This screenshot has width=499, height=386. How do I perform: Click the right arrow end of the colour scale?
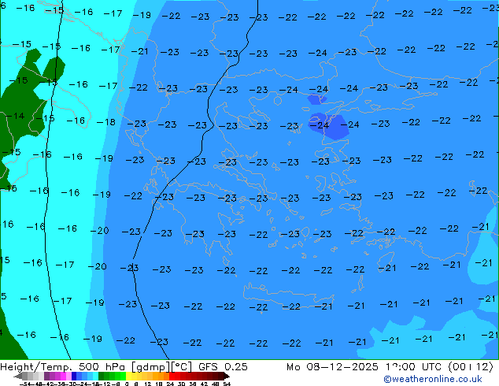(227, 377)
